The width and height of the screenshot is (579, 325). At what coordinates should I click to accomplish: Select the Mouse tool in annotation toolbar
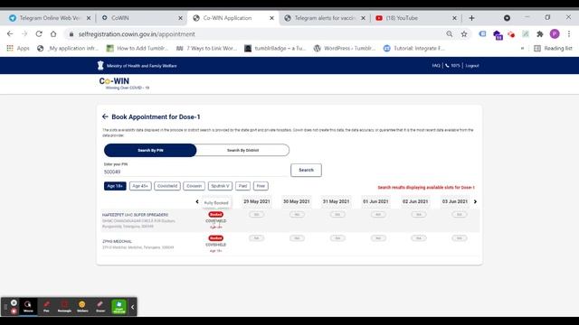(28, 306)
